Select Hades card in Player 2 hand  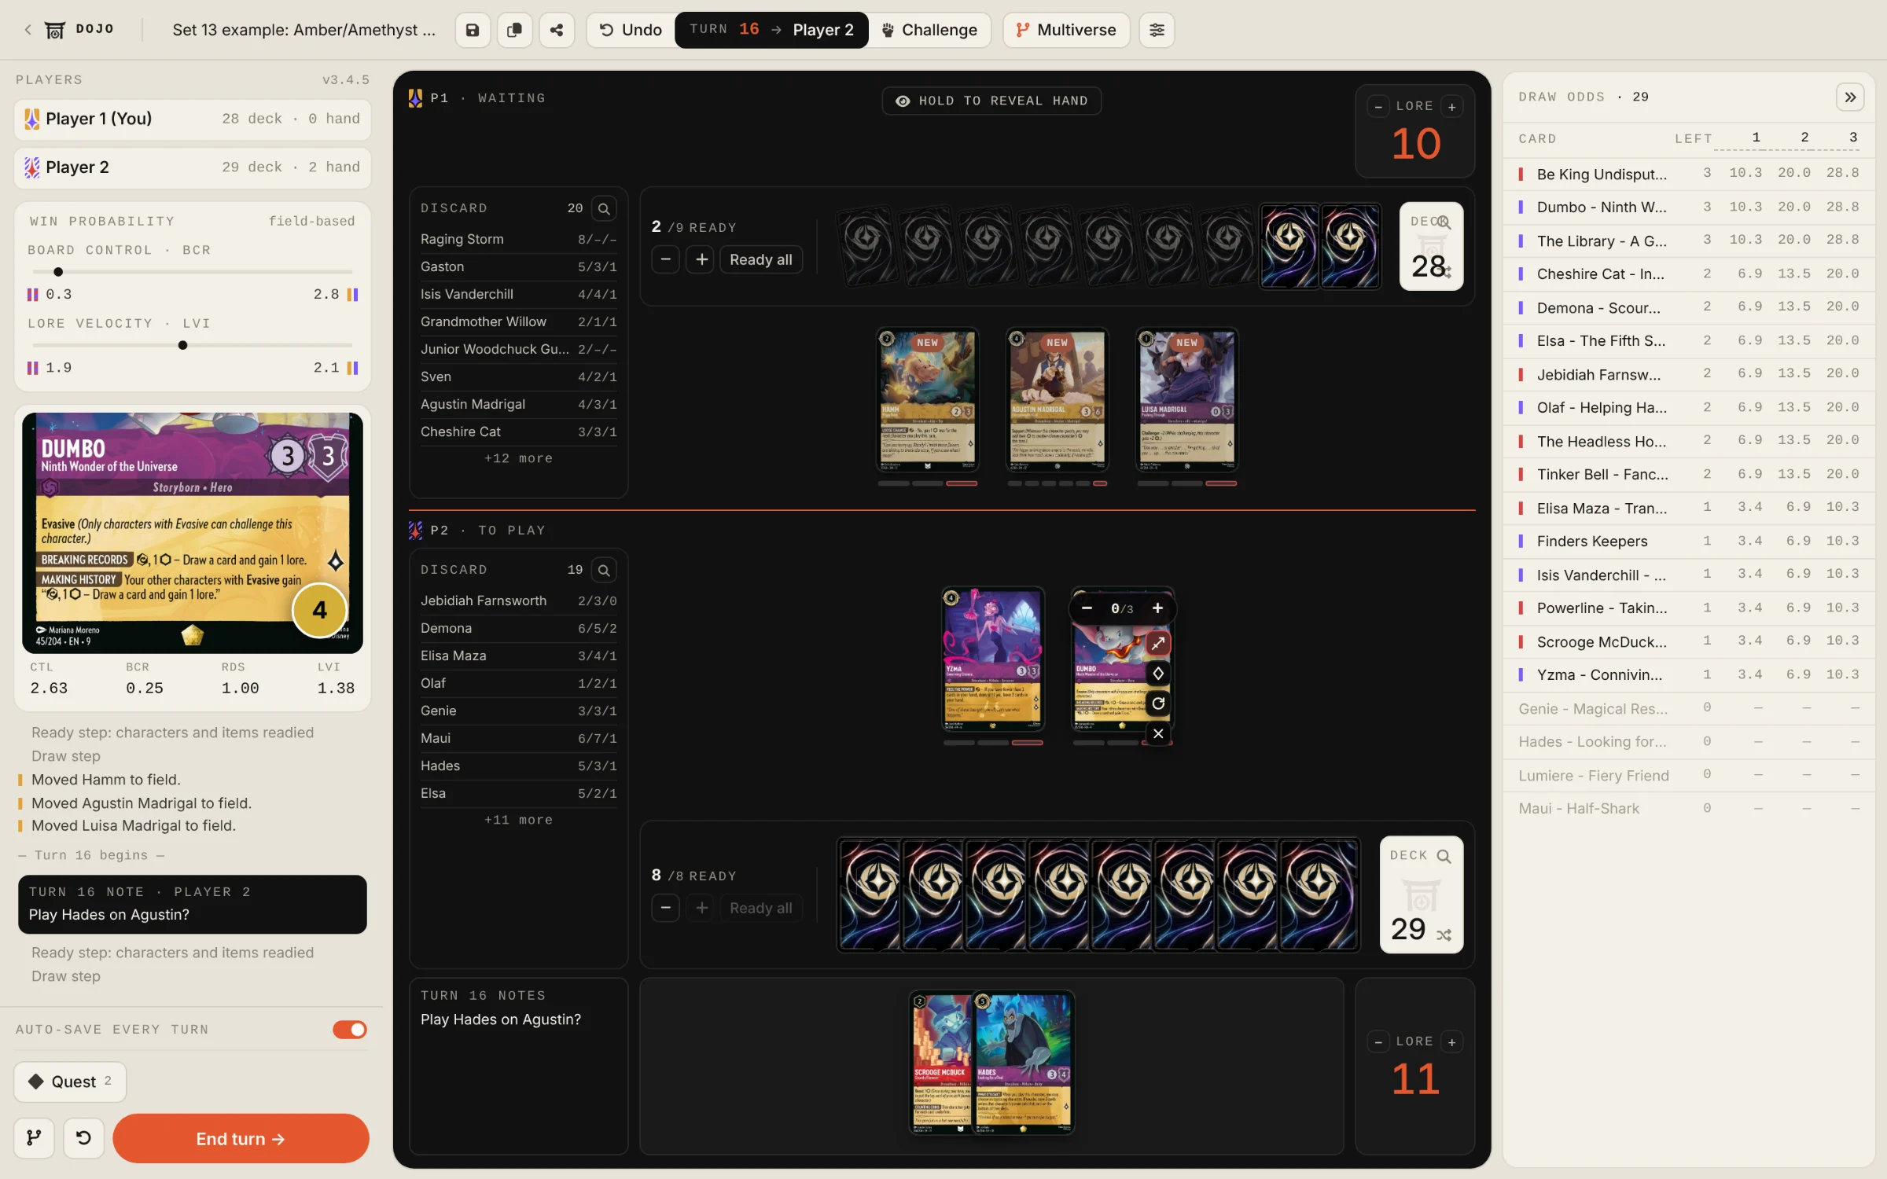pyautogui.click(x=1023, y=1063)
